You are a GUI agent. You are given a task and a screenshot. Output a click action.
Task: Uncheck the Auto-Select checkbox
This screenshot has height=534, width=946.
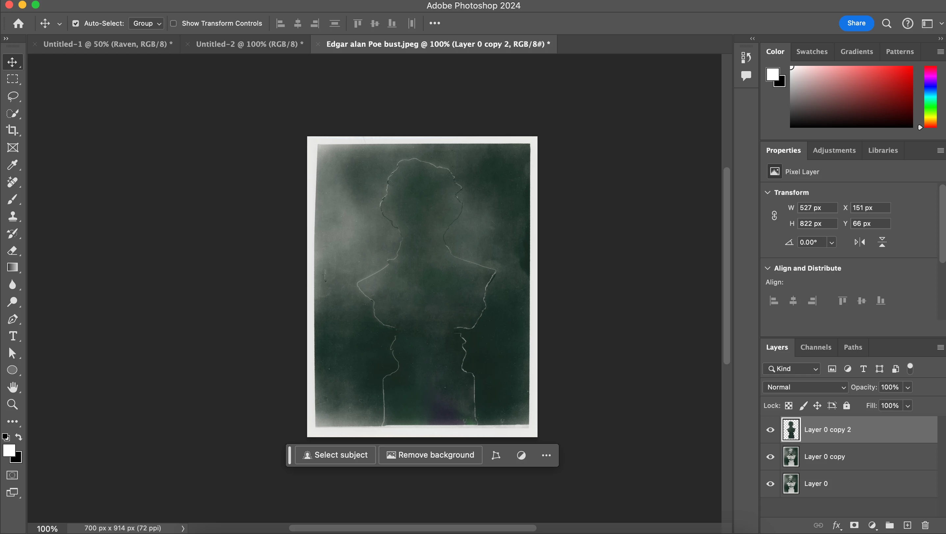76,23
